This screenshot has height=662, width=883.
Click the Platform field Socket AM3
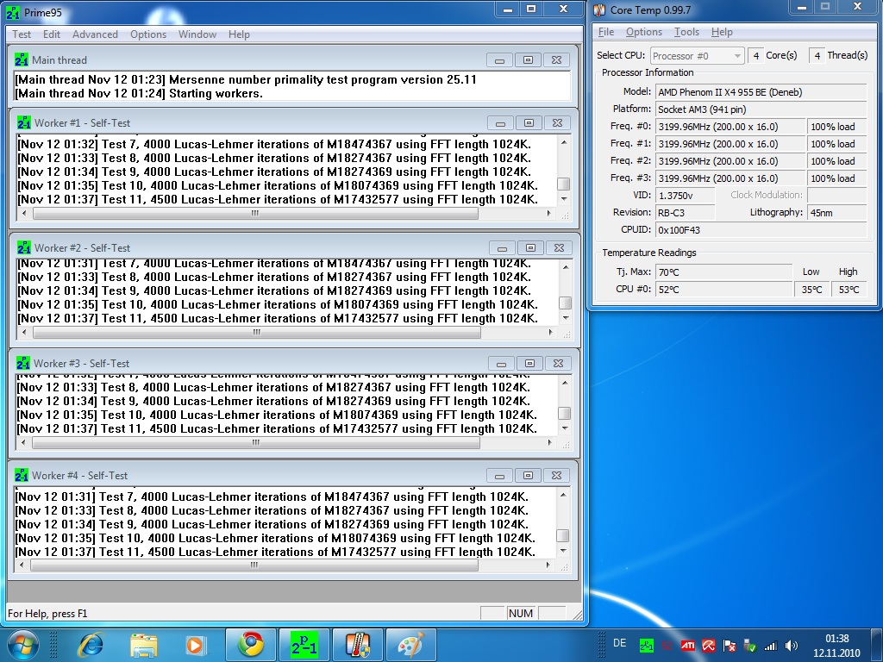pos(761,109)
